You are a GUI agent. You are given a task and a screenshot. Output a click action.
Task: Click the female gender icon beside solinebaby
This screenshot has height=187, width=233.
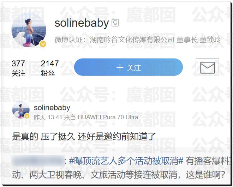coord(115,23)
